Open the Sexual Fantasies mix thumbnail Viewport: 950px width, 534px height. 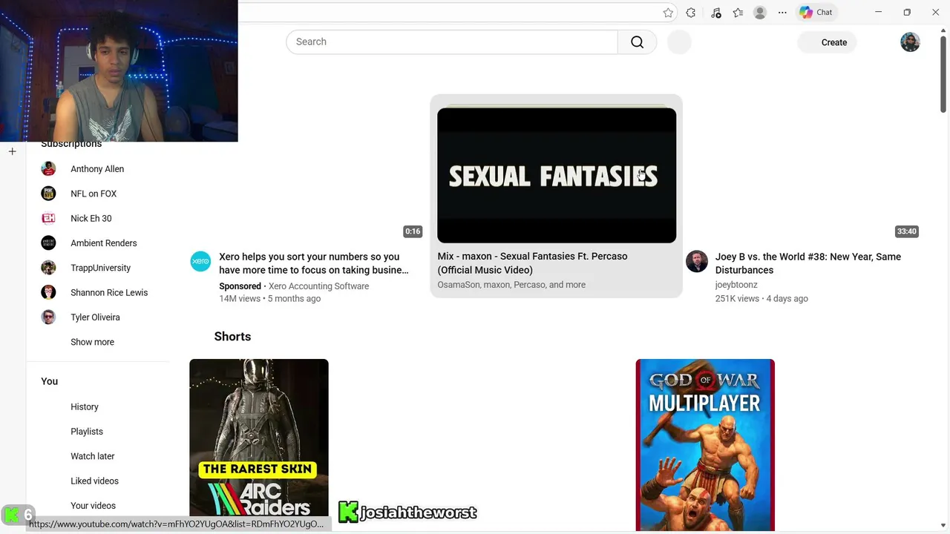click(557, 175)
